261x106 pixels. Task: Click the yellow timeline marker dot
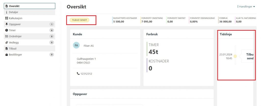tap(235, 56)
